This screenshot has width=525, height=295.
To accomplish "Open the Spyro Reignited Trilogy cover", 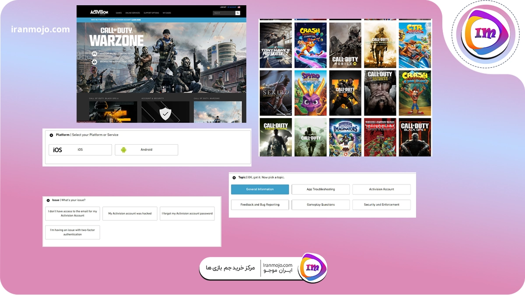I will coord(310,93).
